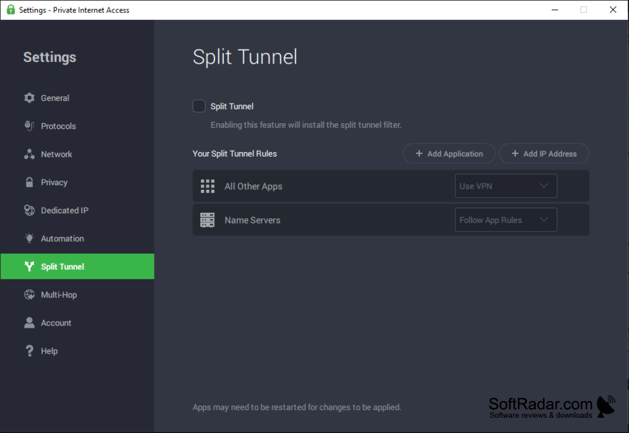Open the Use VPN dropdown
Viewport: 629px width, 433px height.
pyautogui.click(x=506, y=186)
